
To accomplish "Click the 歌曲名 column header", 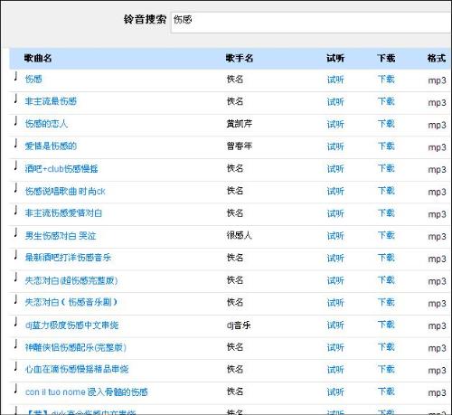I will coord(38,58).
